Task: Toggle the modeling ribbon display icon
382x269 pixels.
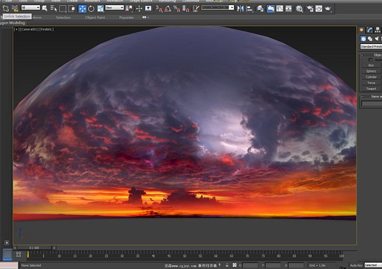Action: [271, 9]
